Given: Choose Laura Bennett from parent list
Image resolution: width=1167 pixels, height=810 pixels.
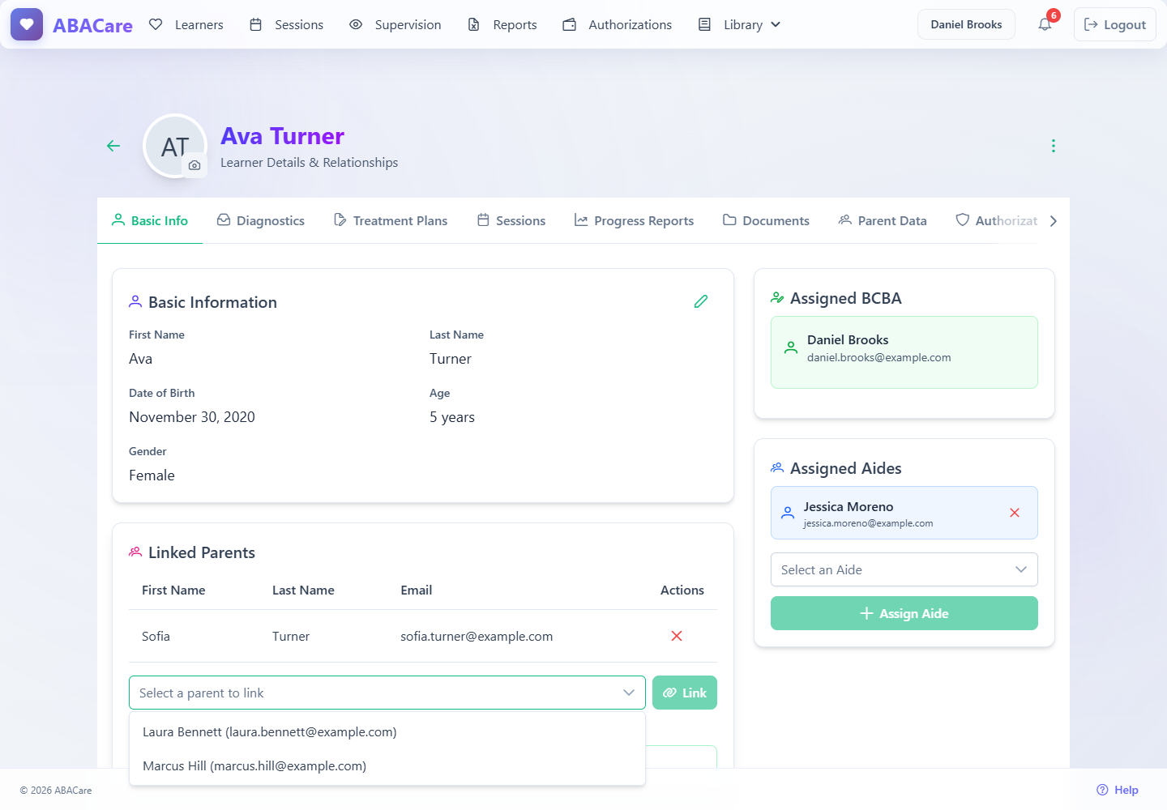Looking at the screenshot, I should tap(387, 731).
